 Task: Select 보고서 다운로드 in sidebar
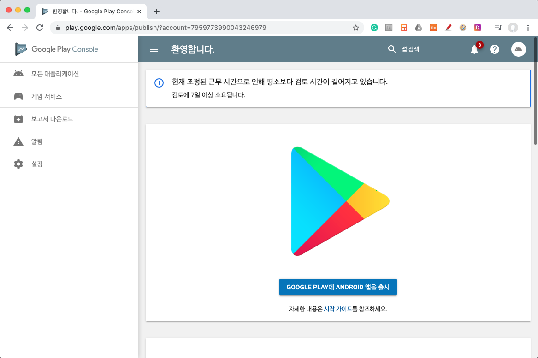69,119
